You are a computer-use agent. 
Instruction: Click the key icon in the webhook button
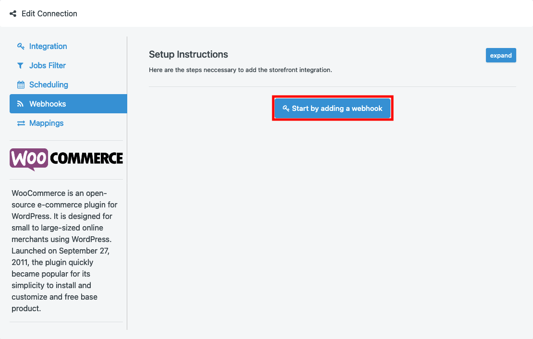(286, 108)
